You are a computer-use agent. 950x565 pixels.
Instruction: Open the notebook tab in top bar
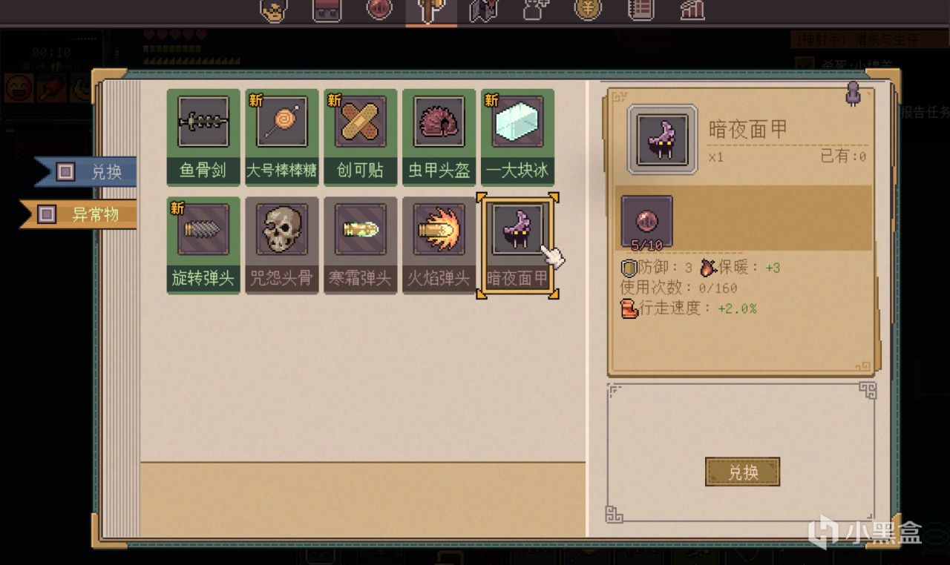click(640, 10)
